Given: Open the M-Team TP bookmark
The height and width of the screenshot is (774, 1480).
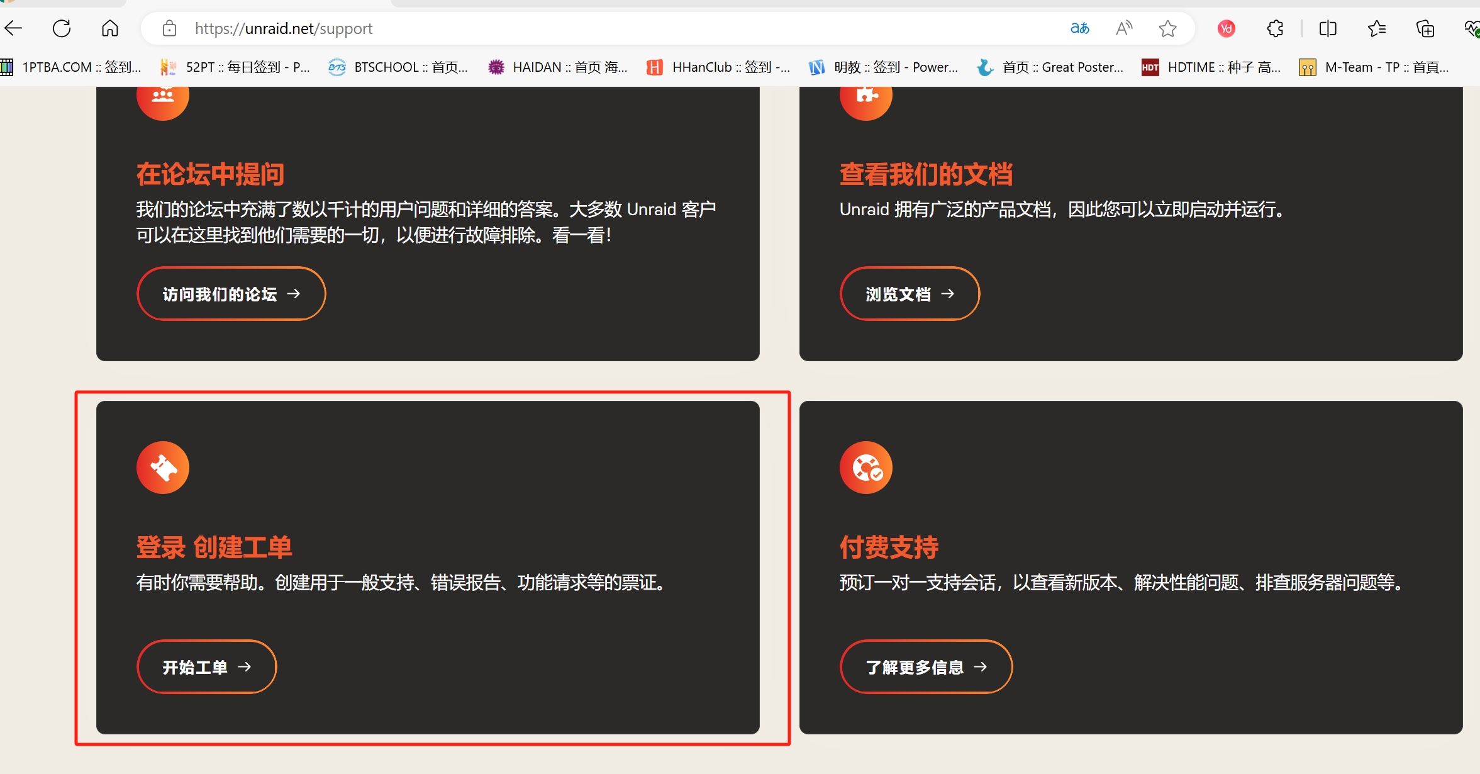Looking at the screenshot, I should tap(1374, 67).
